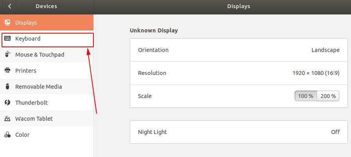Select Mouse & Touchpad in the sidebar

[39, 55]
